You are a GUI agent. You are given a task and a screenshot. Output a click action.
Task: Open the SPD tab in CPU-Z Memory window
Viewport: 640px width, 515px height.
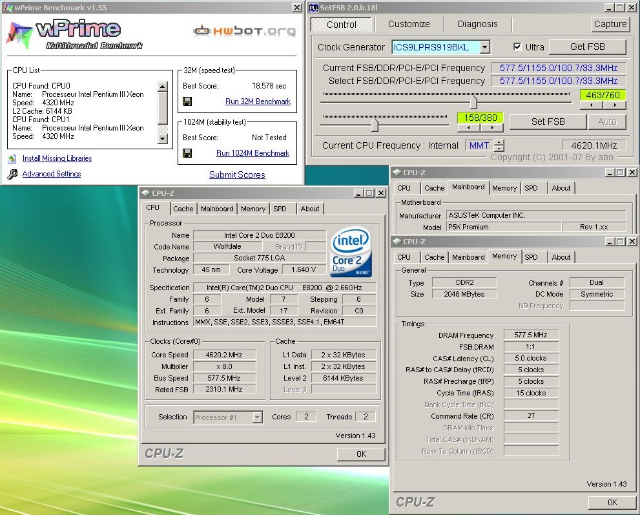[x=531, y=257]
